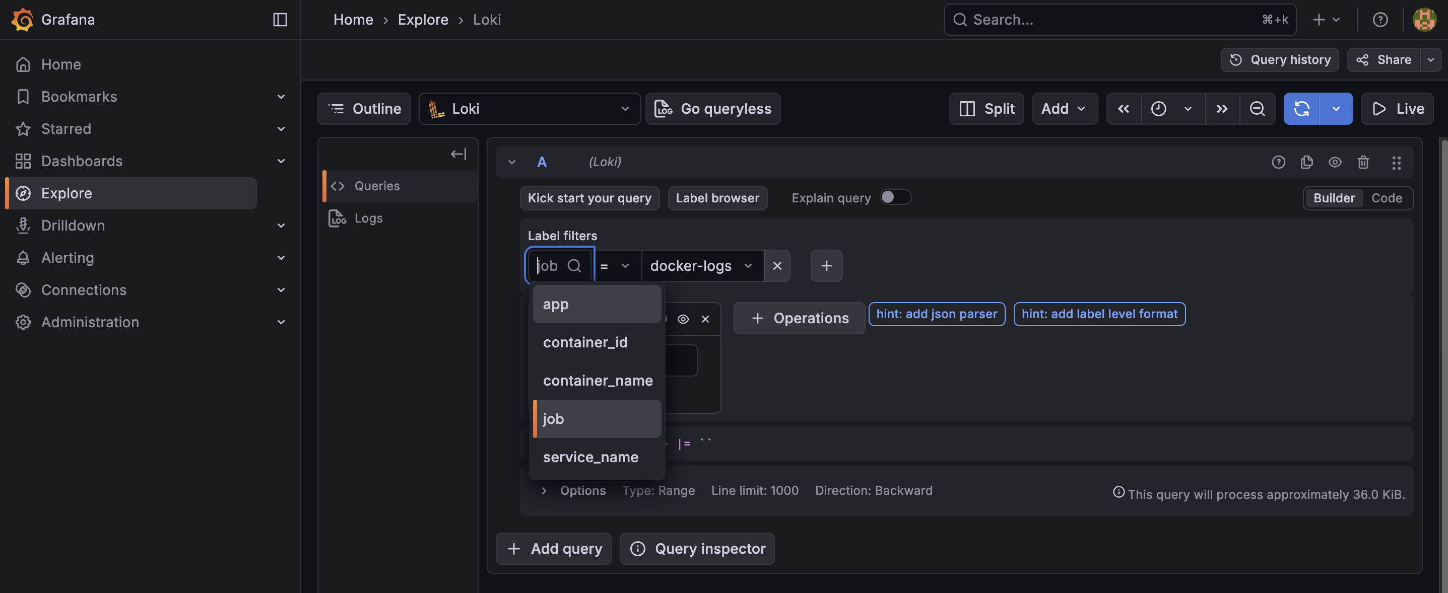The height and width of the screenshot is (593, 1448).
Task: Open Starred in sidebar
Action: [x=66, y=129]
